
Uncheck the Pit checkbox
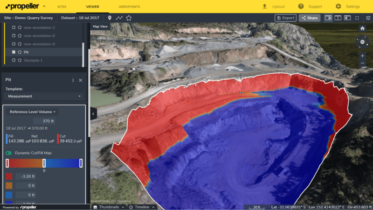pos(14,52)
